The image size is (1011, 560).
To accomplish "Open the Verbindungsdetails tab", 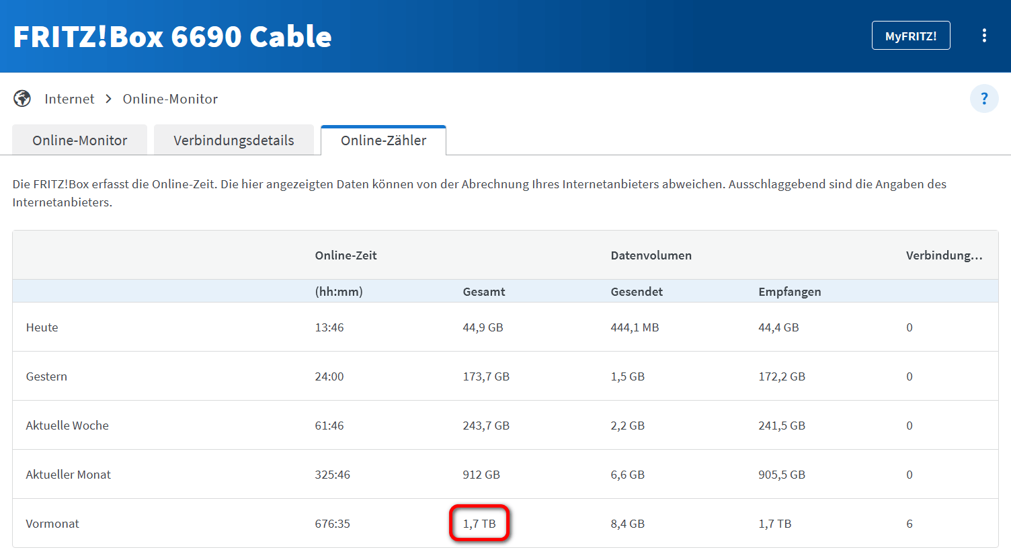I will tap(234, 141).
